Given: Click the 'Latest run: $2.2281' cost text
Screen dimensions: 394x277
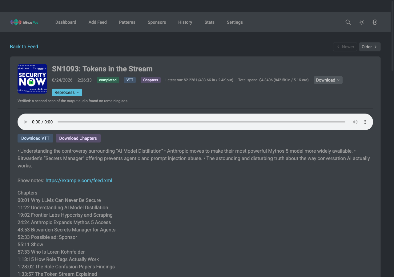Looking at the screenshot, I should 199,80.
